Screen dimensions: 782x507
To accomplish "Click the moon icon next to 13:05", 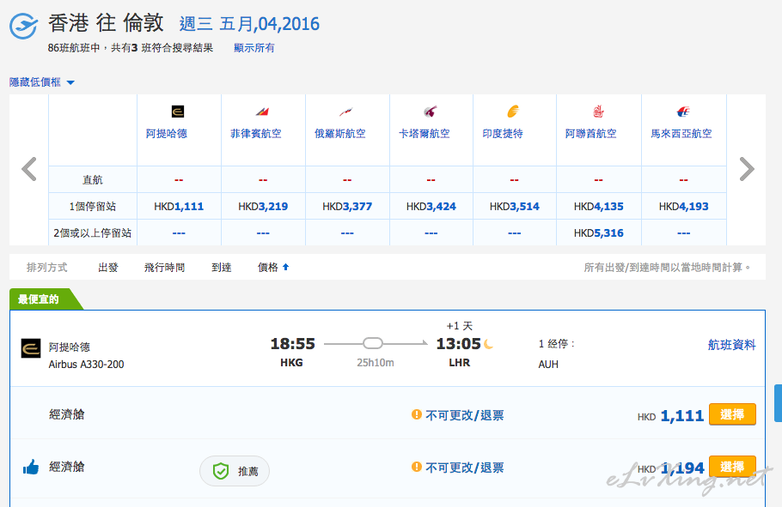I will click(488, 344).
